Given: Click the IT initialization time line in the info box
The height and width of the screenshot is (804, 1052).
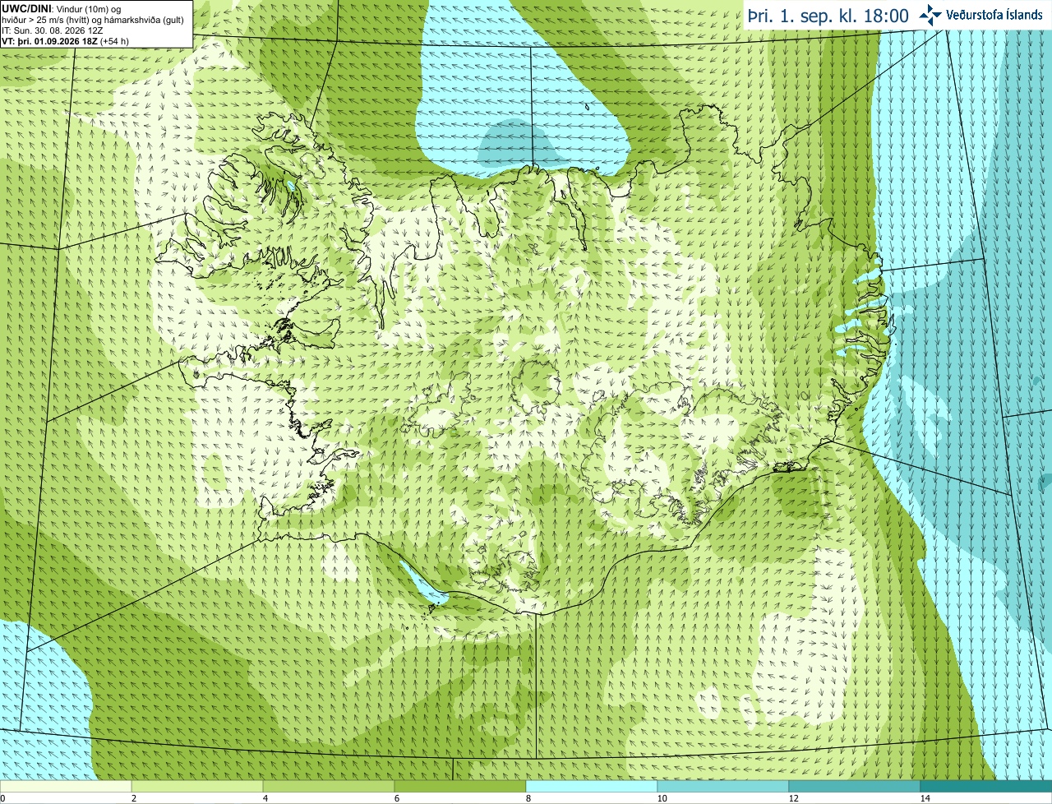Looking at the screenshot, I should pos(53,30).
